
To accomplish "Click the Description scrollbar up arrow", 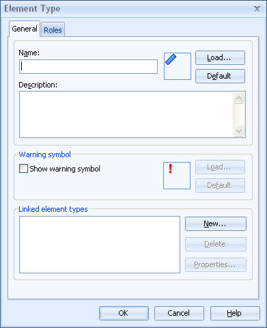I will 239,98.
